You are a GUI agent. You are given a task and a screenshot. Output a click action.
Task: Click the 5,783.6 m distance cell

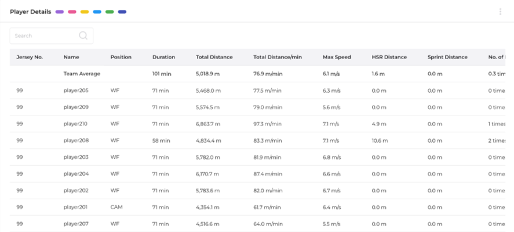coord(208,191)
